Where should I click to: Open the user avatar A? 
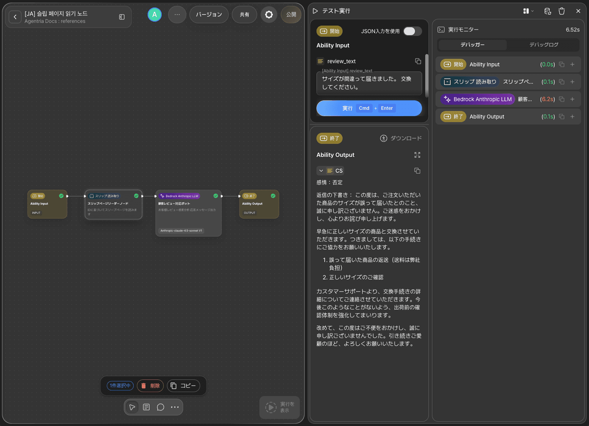pos(154,15)
